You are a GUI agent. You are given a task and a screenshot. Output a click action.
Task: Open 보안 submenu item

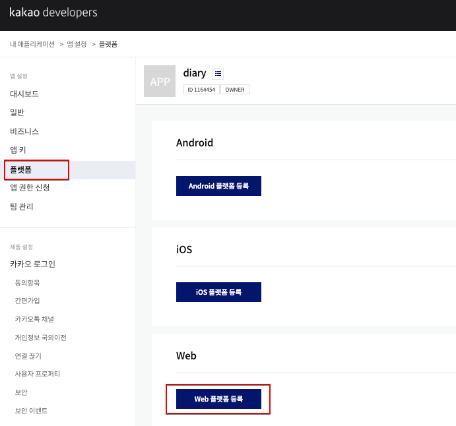click(x=21, y=392)
